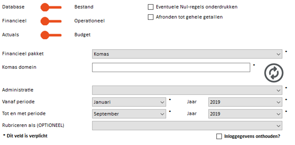The height and width of the screenshot is (145, 295).
Task: Click the Dit veld is verplicht note
Action: click(x=25, y=136)
